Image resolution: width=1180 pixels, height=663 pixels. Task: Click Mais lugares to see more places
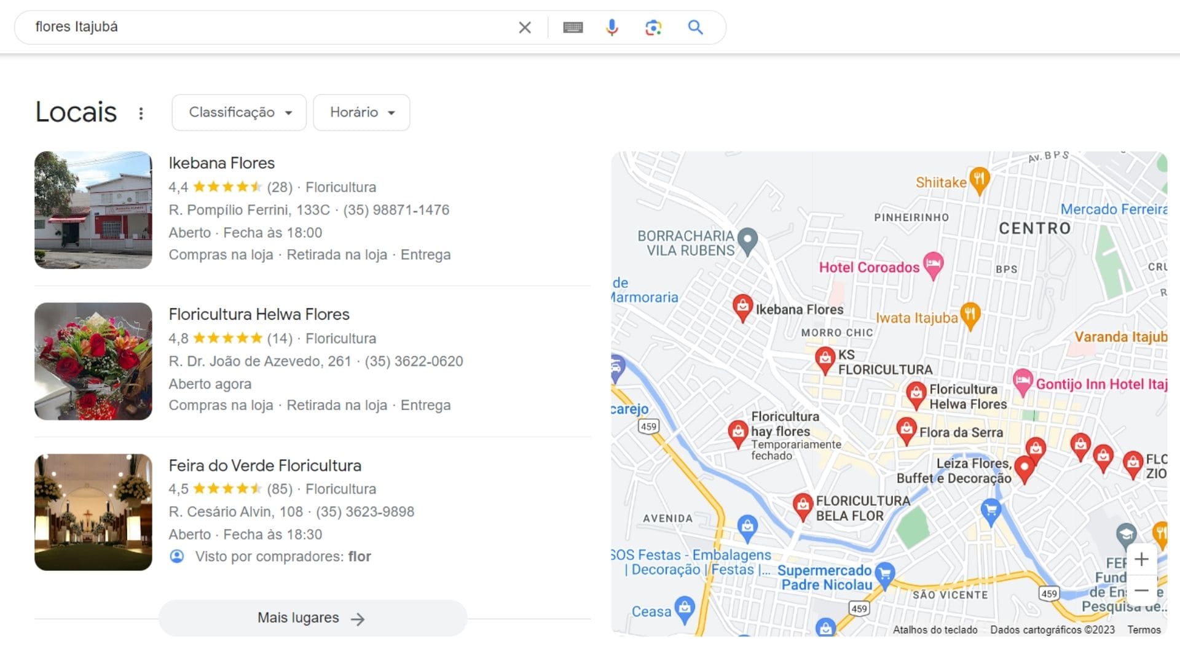297,618
